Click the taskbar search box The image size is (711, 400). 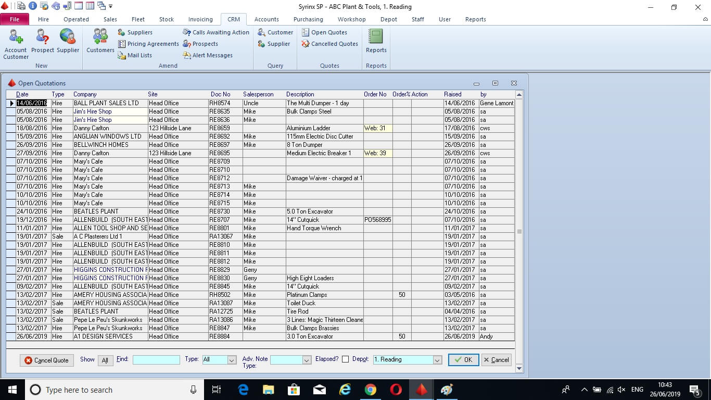tap(115, 390)
